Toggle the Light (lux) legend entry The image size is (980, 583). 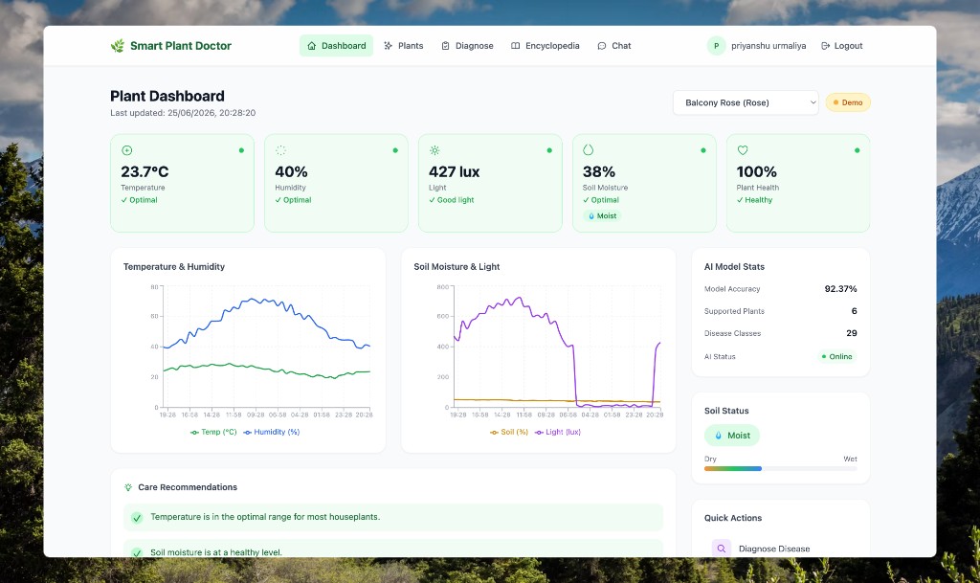click(x=558, y=432)
